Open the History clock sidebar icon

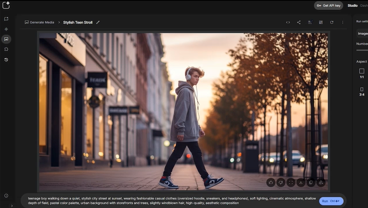(x=6, y=60)
